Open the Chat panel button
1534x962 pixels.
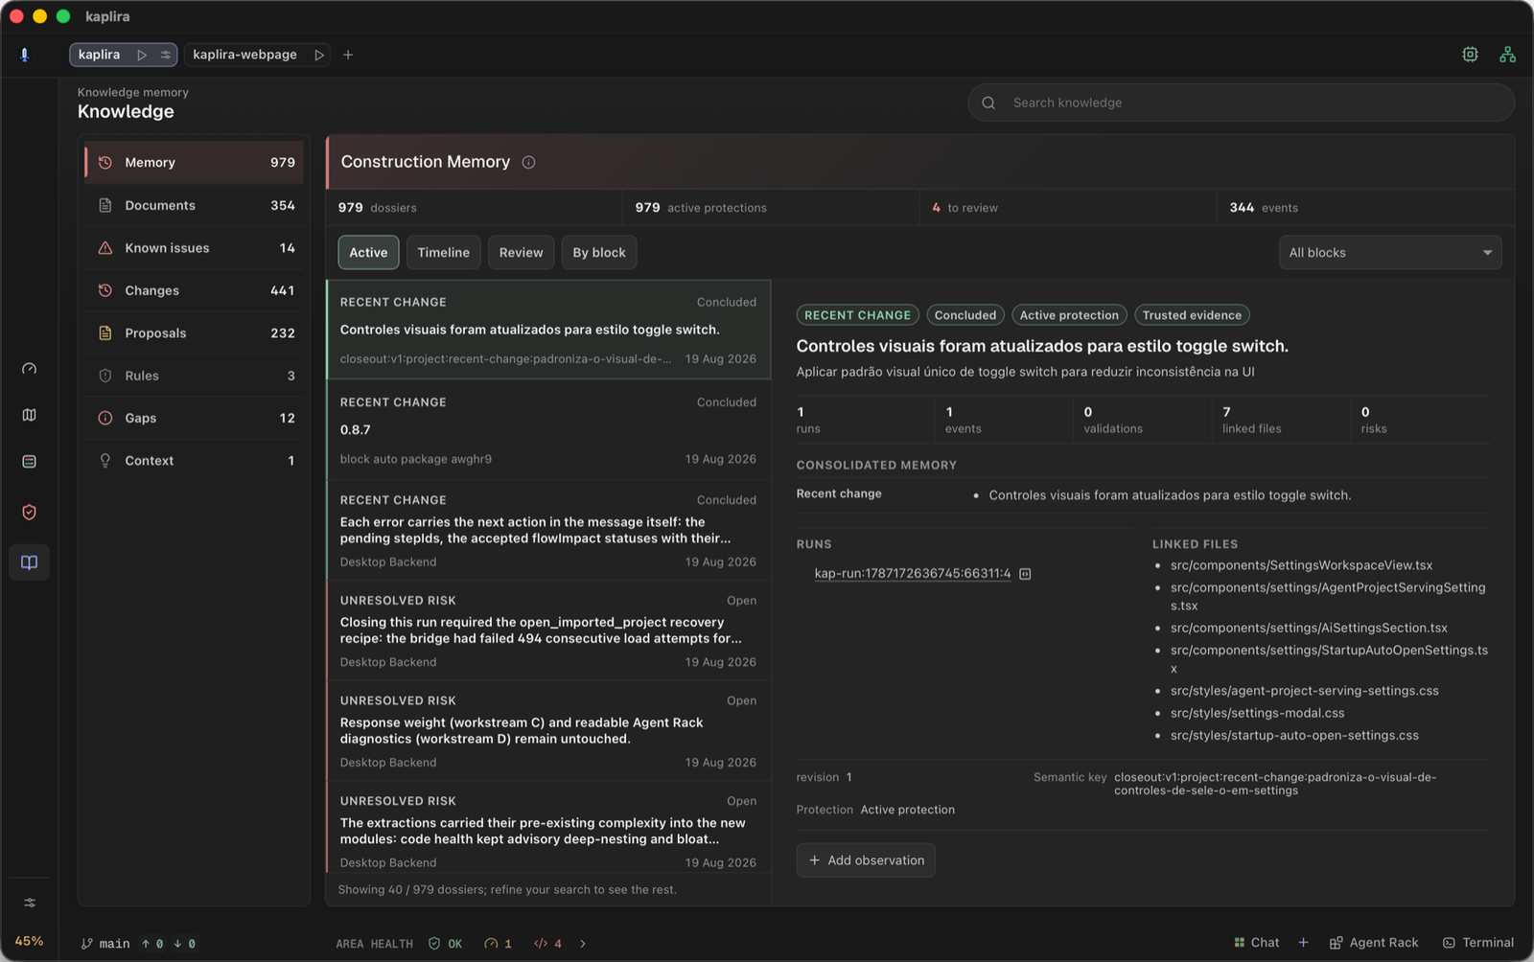tap(1256, 943)
